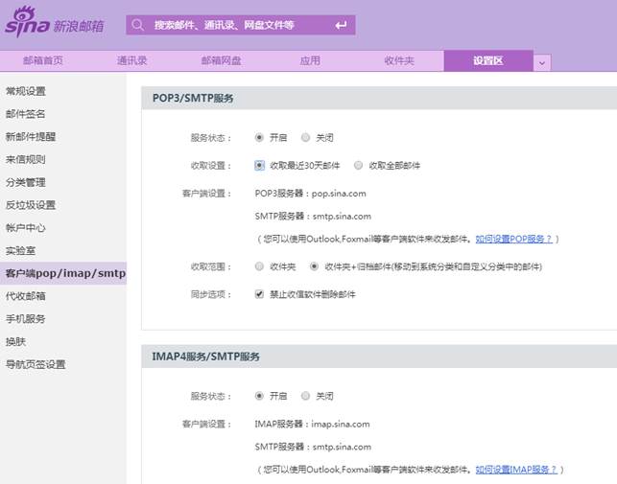This screenshot has height=484, width=617.
Task: Open the 如何设置POP服务 help link
Action: pos(515,239)
